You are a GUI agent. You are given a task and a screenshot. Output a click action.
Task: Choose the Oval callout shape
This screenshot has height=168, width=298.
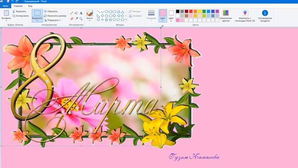(118, 20)
